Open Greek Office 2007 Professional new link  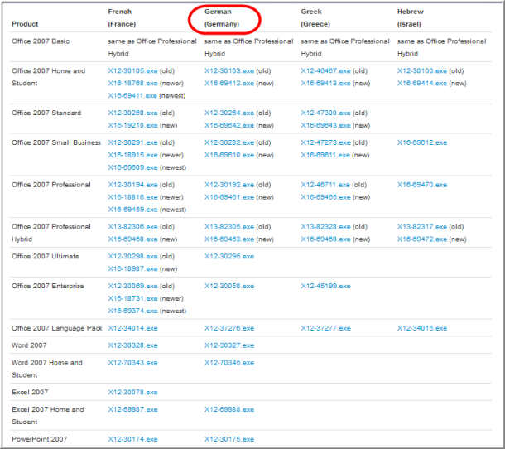(325, 197)
